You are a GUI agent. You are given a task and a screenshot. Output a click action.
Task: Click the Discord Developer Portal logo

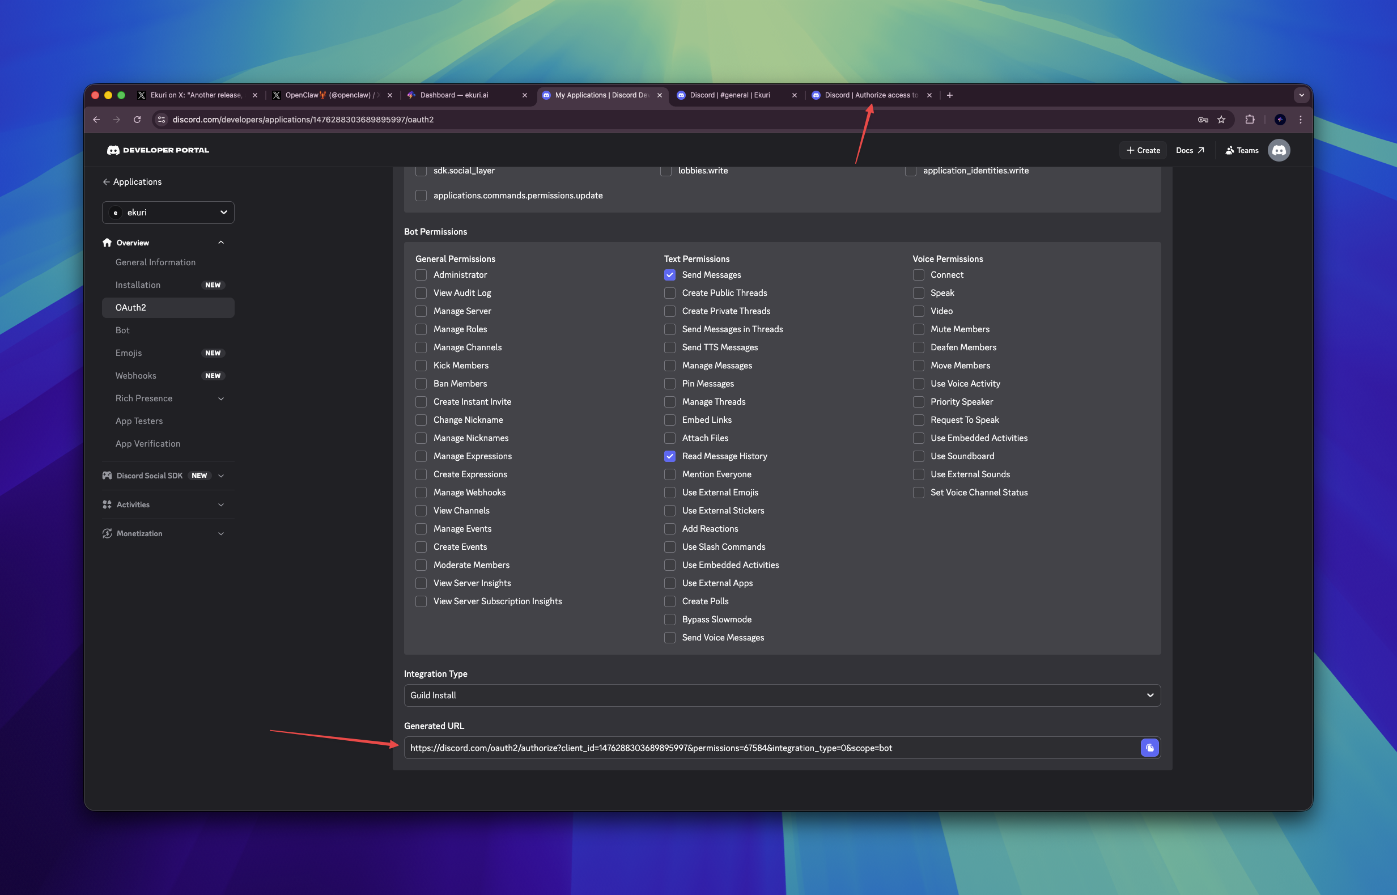(x=158, y=150)
